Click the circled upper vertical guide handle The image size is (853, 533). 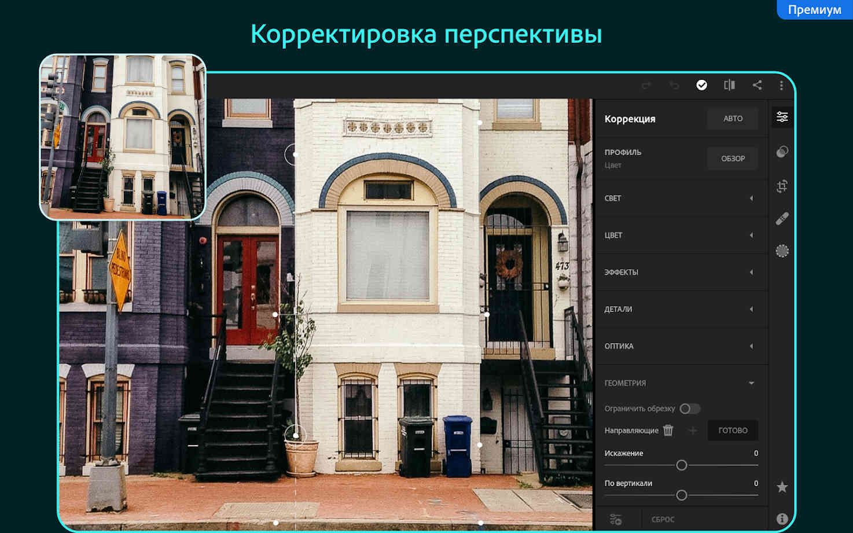tap(295, 155)
